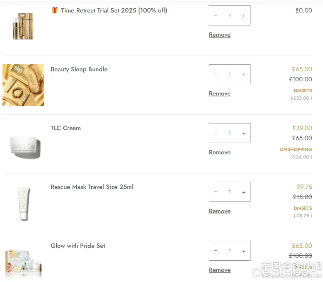Remove TLC Cream from the cart

tap(220, 153)
